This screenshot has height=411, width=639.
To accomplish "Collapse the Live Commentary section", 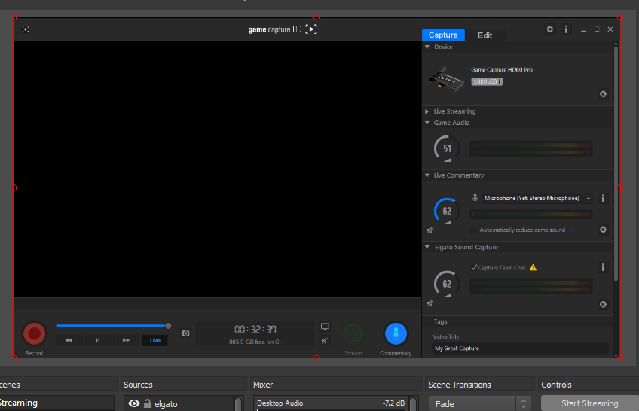I will click(427, 175).
